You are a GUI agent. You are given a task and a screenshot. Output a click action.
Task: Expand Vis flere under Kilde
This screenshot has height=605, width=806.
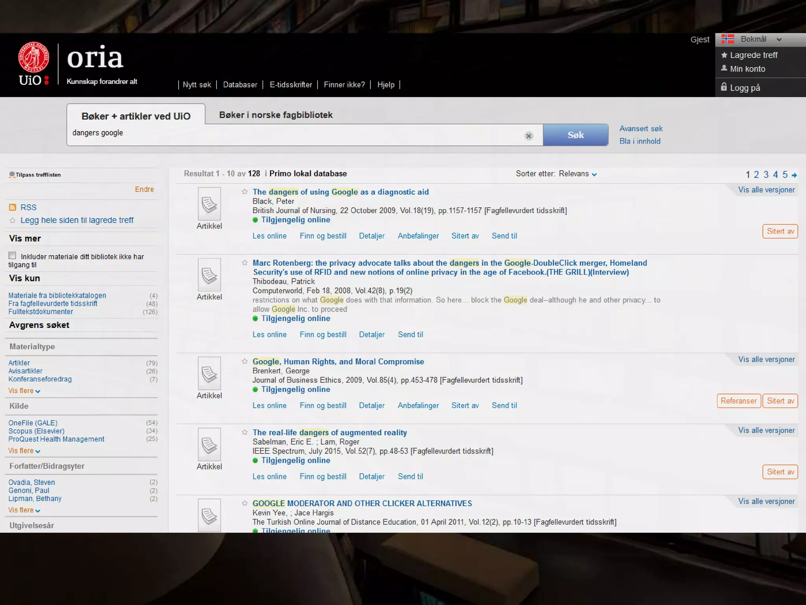(x=24, y=451)
